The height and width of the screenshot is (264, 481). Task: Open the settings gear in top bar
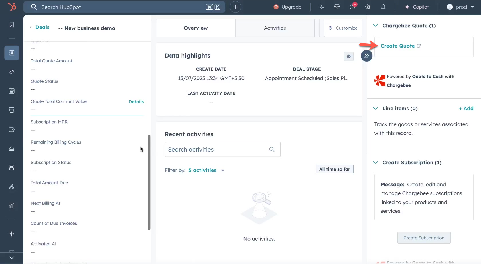(x=368, y=7)
